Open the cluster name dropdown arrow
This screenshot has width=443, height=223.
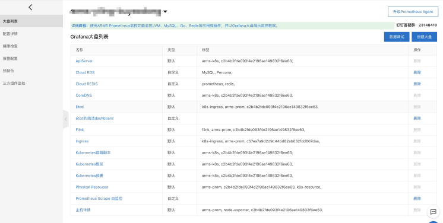pos(165,12)
